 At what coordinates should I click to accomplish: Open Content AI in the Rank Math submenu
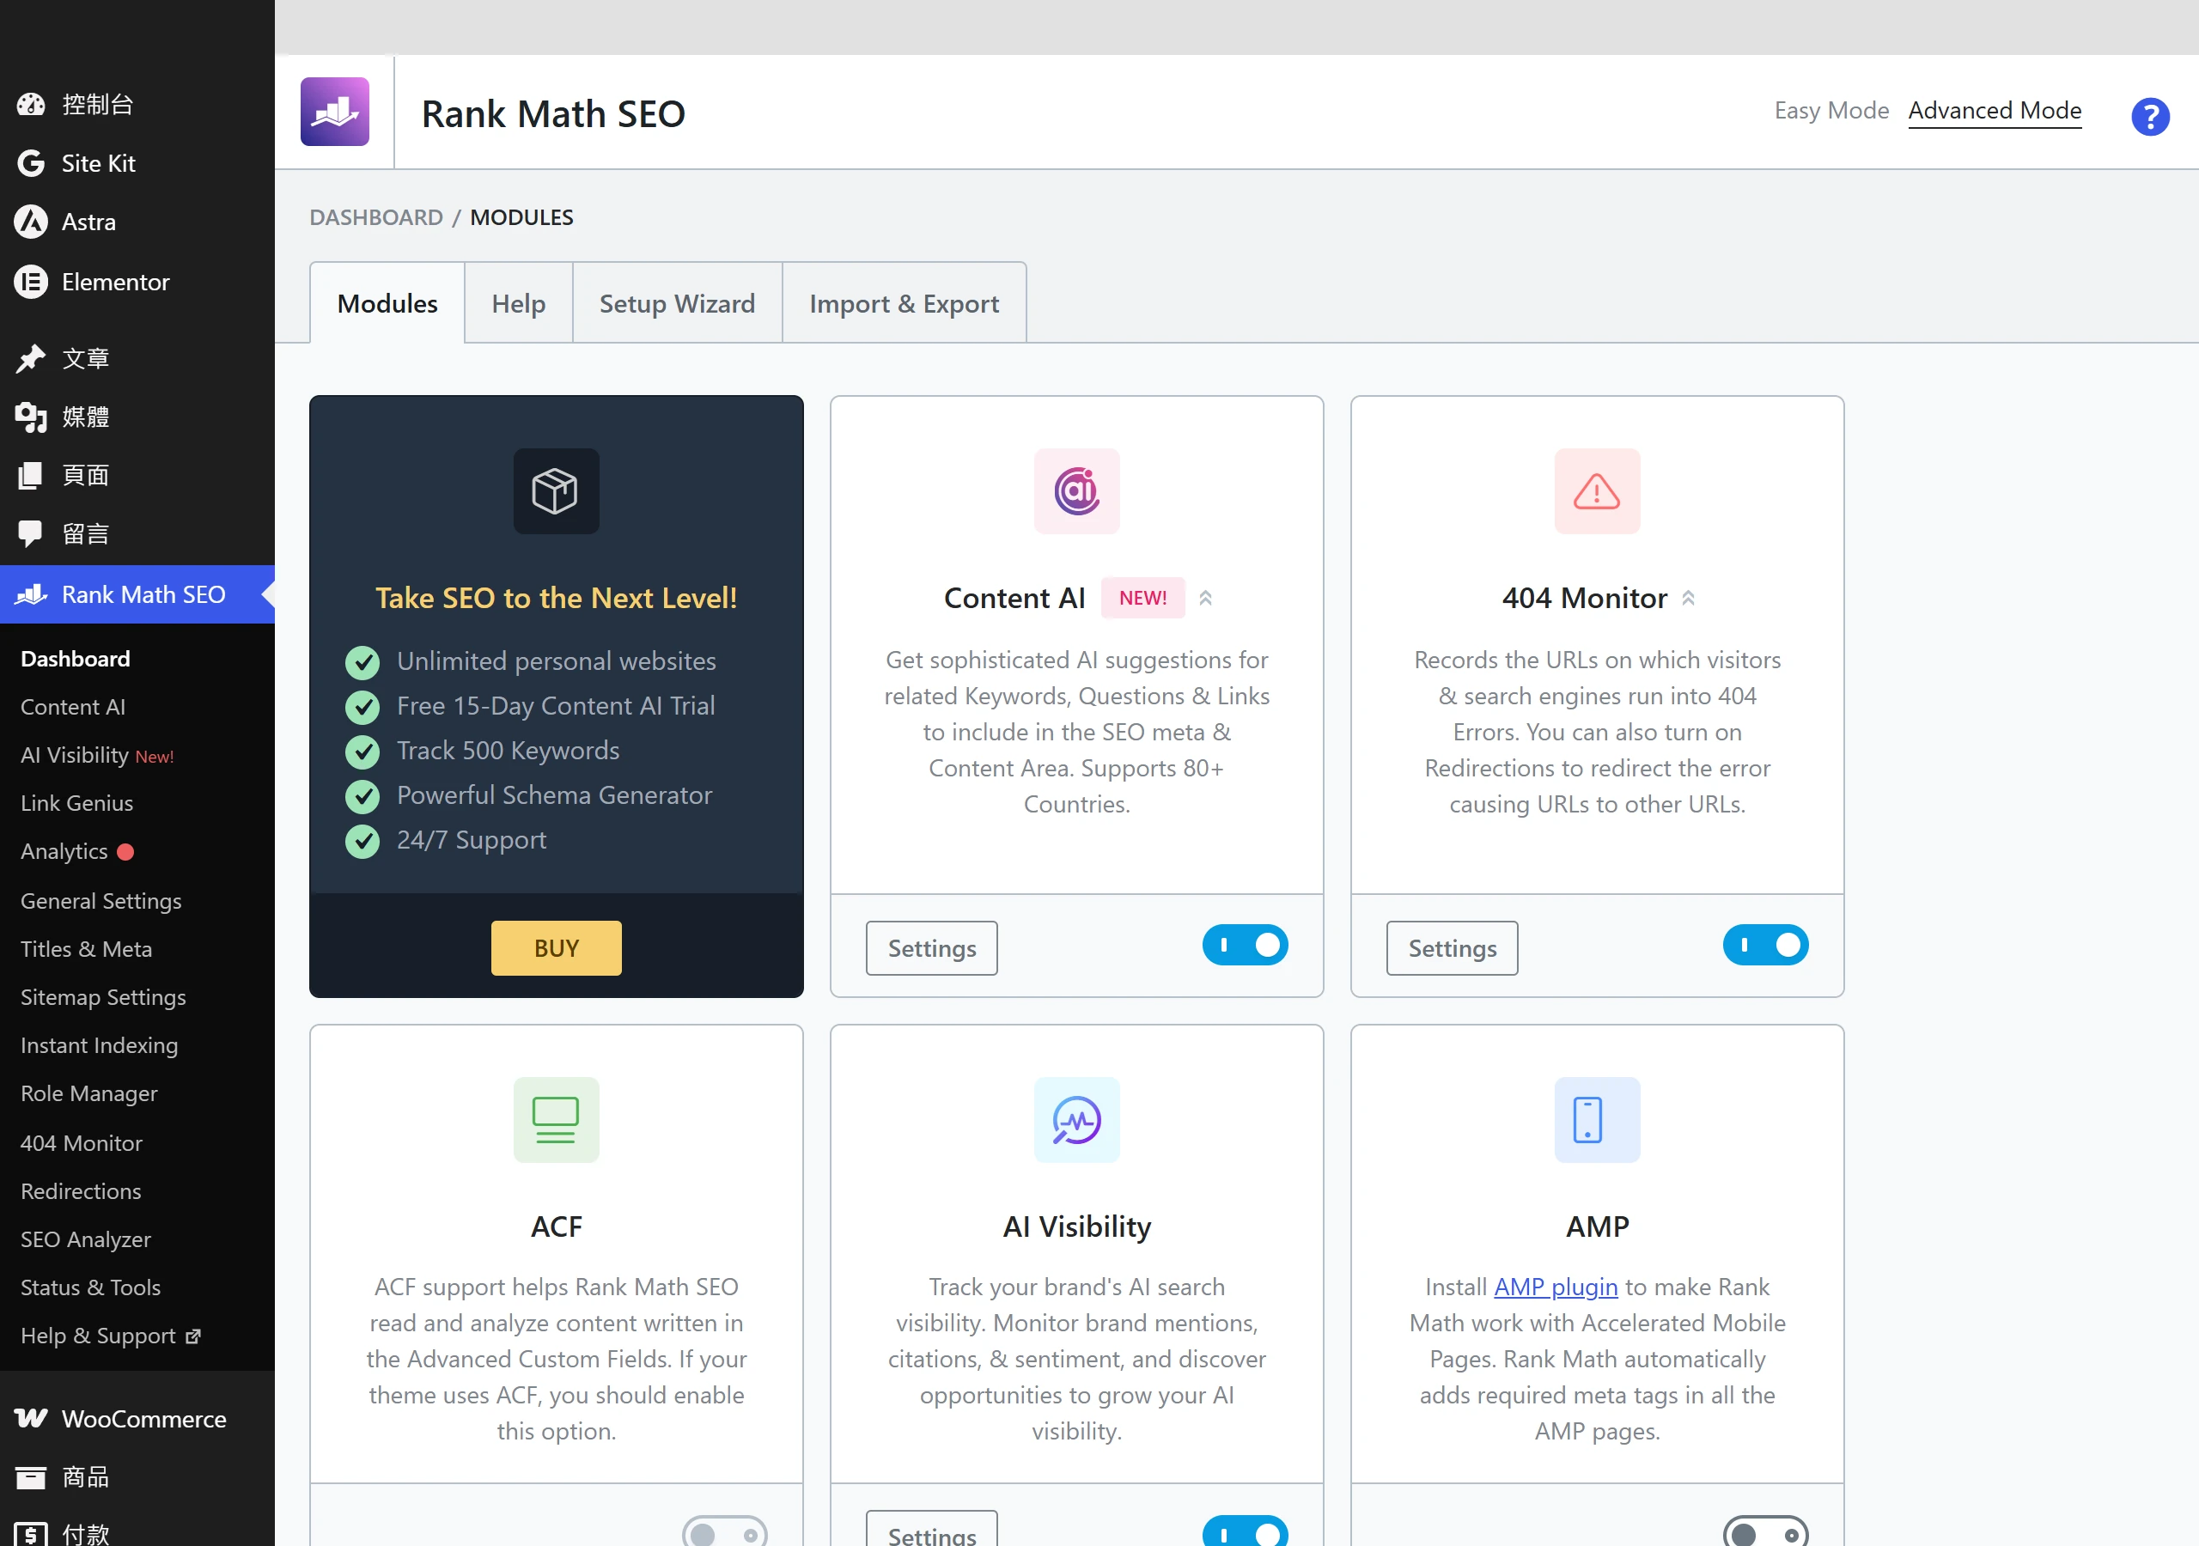(x=73, y=706)
